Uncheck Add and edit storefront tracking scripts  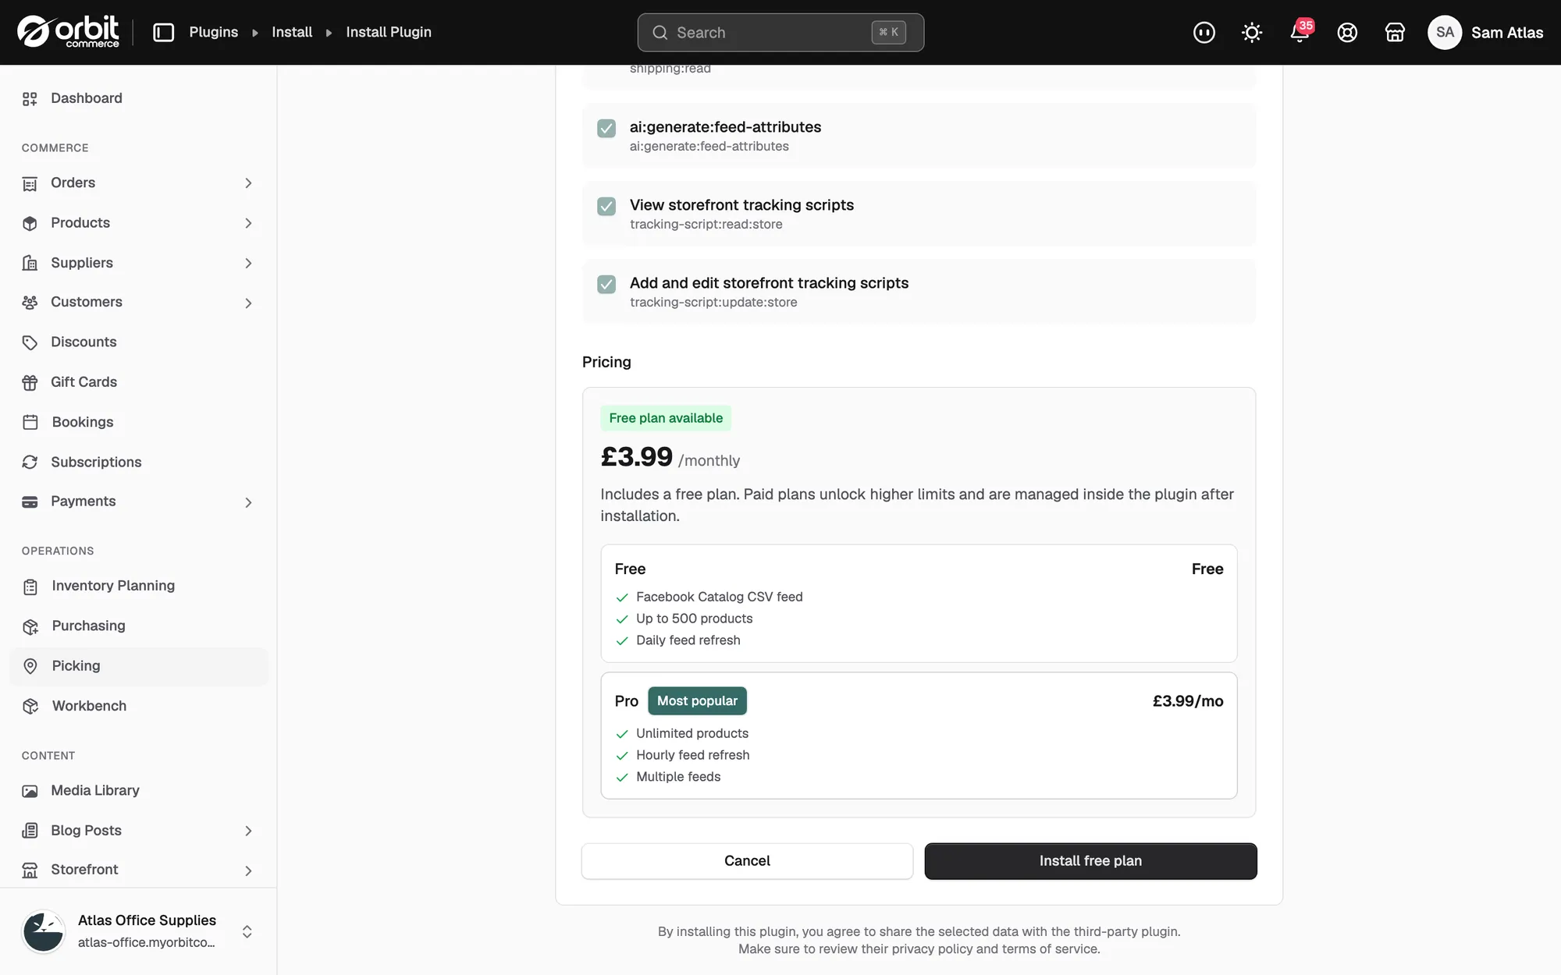[x=606, y=284]
